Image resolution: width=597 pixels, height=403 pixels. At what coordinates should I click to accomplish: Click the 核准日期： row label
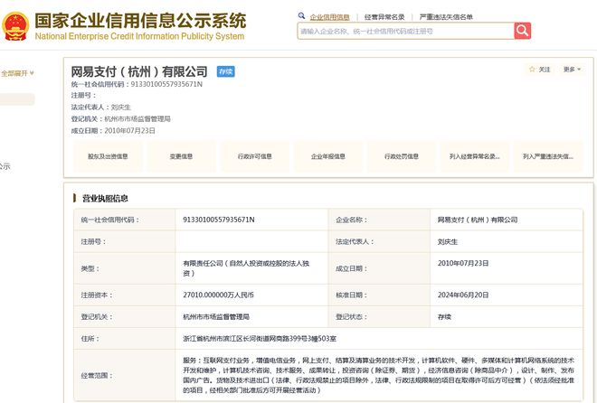[x=352, y=295]
